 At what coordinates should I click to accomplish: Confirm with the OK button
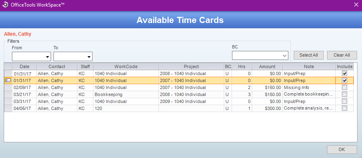point(342,149)
